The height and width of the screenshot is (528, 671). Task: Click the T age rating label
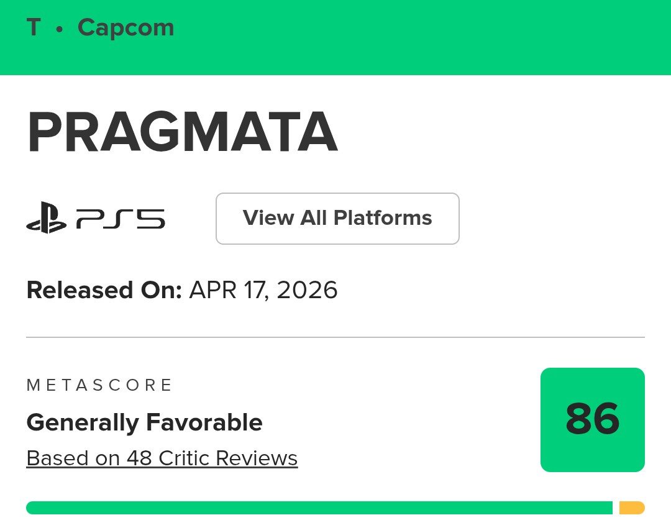click(x=34, y=28)
